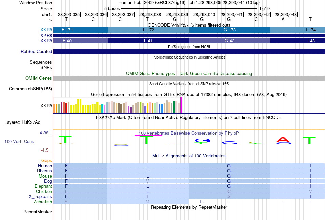
Task: Click the hg19 label beside the scale bar
Action: (265, 9)
